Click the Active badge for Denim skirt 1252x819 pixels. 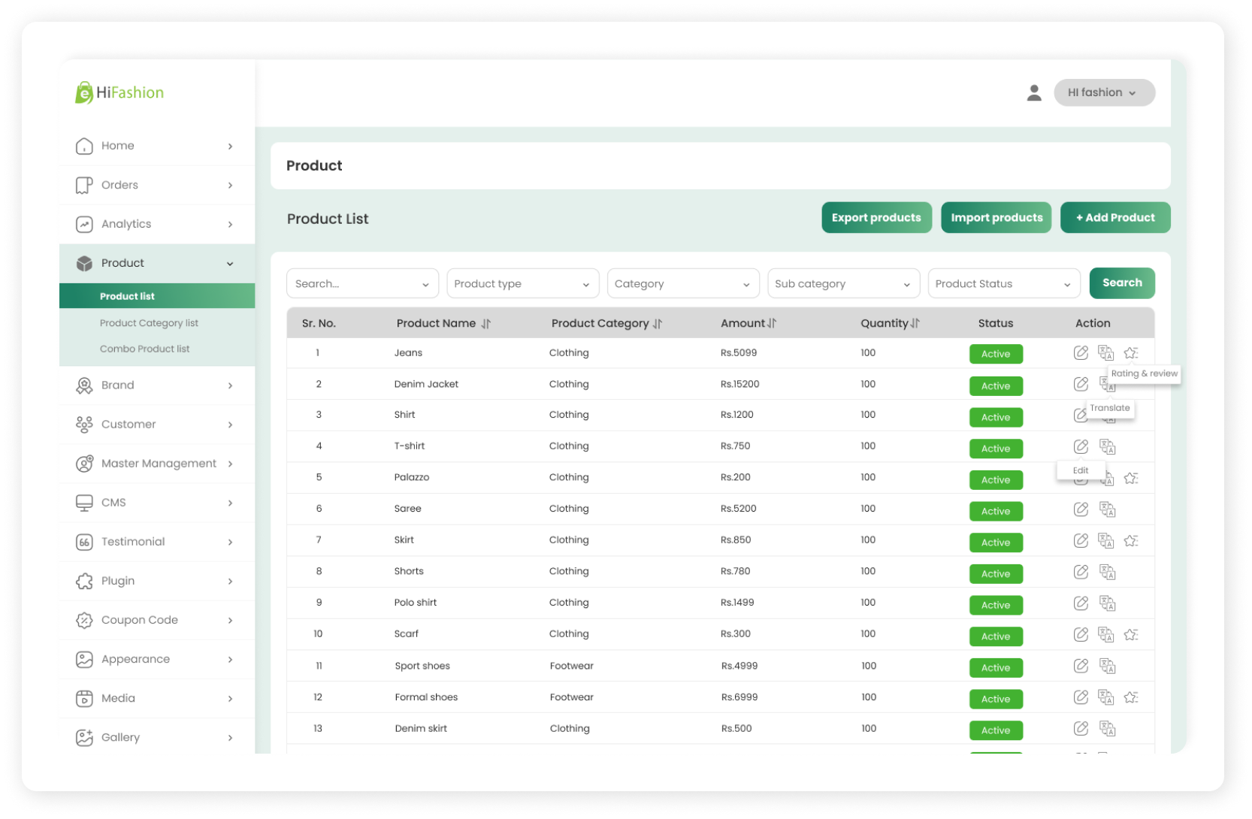point(996,730)
